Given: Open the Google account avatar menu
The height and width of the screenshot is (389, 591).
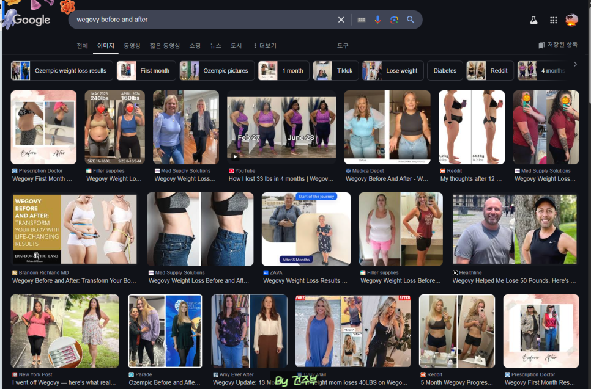Looking at the screenshot, I should 571,20.
